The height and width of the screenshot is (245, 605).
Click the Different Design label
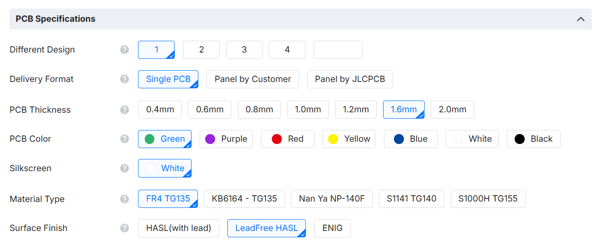[x=42, y=50]
